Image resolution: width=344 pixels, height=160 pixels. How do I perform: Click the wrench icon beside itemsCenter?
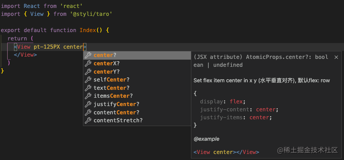tap(88, 96)
